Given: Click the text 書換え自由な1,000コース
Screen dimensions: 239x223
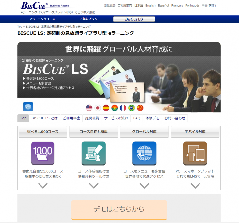Looking at the screenshot, I should [x=43, y=171].
